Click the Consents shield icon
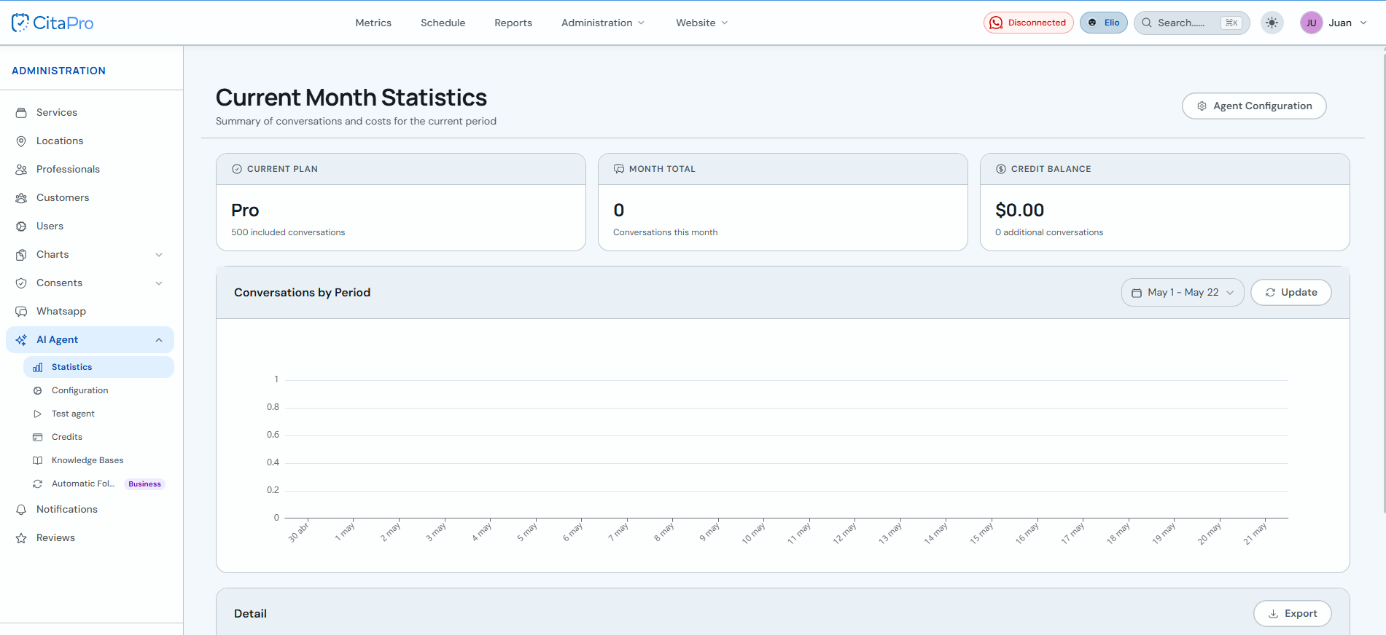Image resolution: width=1386 pixels, height=635 pixels. pos(21,283)
